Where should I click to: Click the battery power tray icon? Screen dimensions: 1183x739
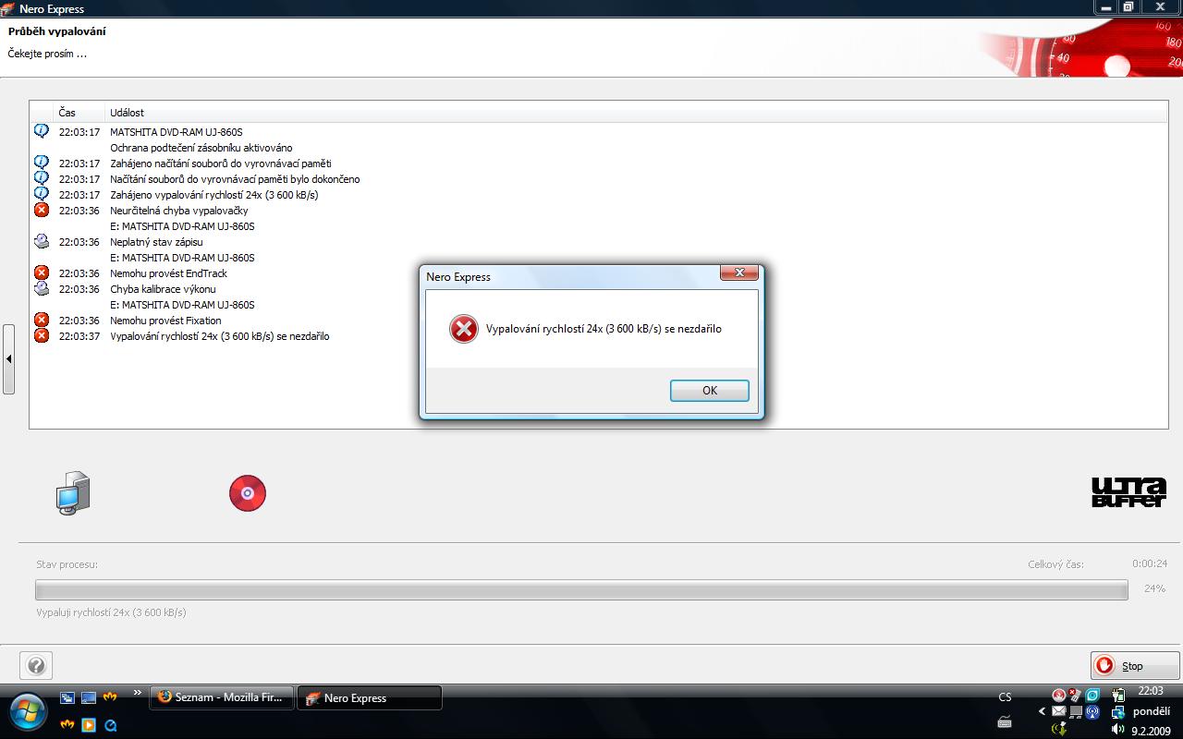click(x=1117, y=695)
